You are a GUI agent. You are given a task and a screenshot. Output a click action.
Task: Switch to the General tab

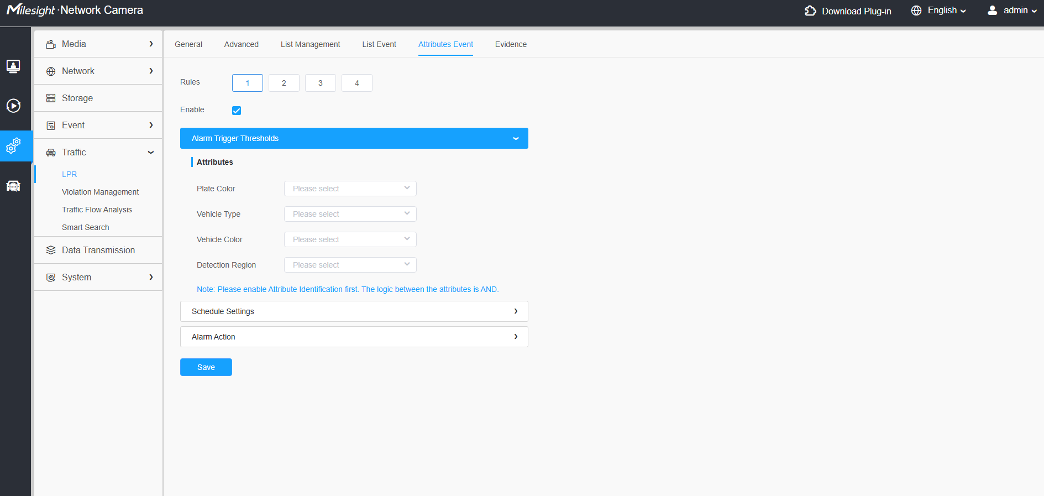pyautogui.click(x=188, y=44)
